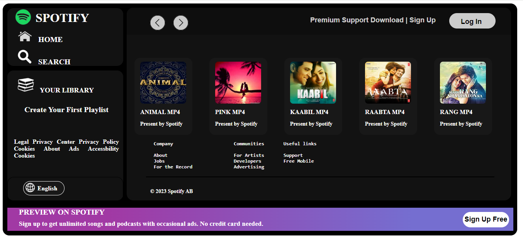Viewport: 523px width, 242px height.
Task: Open the English language selector
Action: (44, 188)
